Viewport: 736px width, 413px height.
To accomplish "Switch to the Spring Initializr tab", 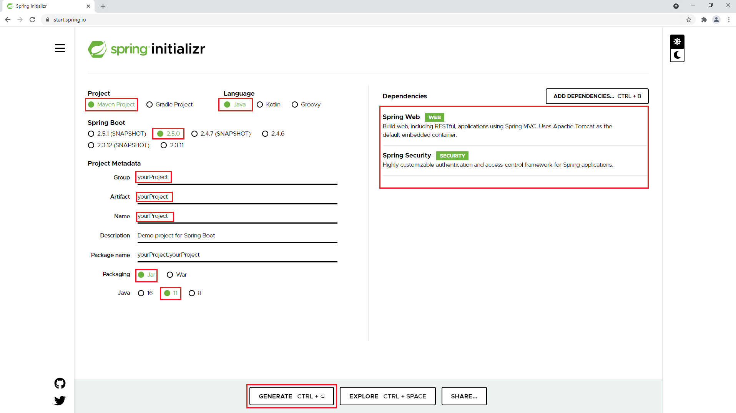I will pyautogui.click(x=48, y=6).
